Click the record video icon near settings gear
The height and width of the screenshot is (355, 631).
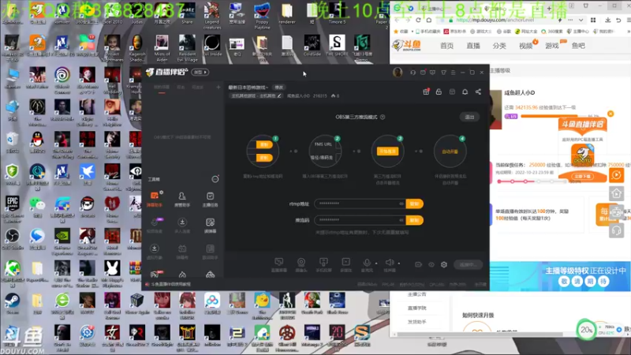tap(419, 264)
